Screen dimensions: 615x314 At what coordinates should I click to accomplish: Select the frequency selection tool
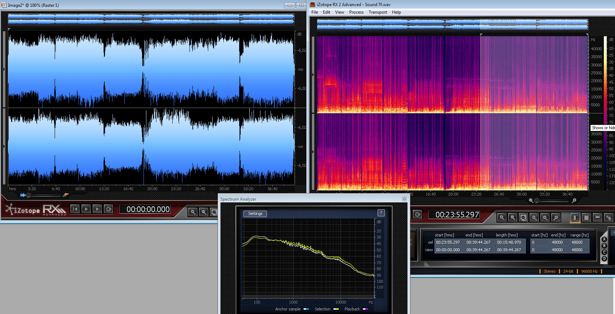[597, 217]
